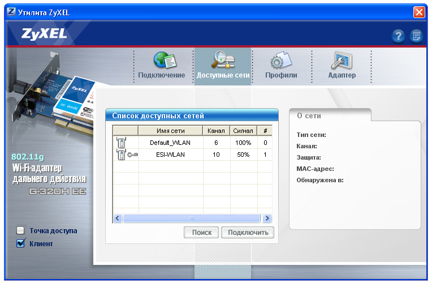Go to the Профили tab
Image resolution: width=432 pixels, height=283 pixels.
tap(281, 75)
